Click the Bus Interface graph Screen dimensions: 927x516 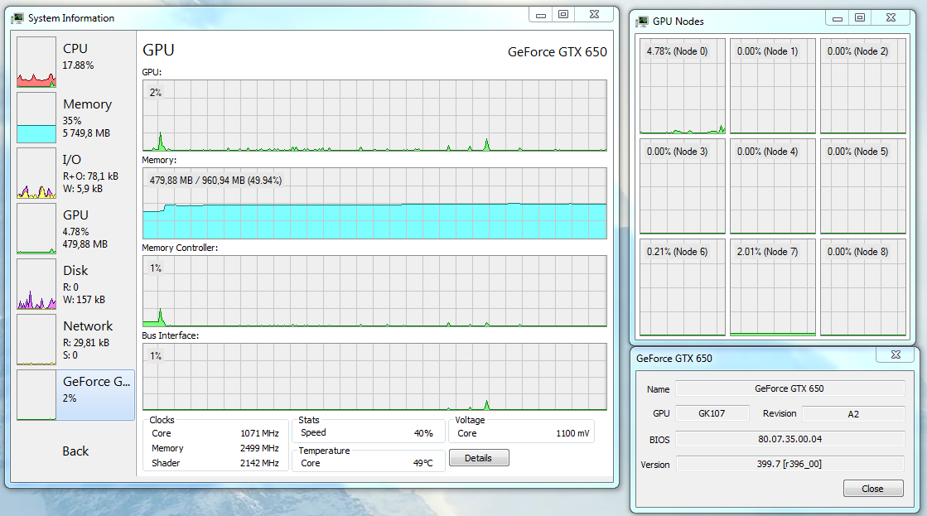click(x=374, y=377)
